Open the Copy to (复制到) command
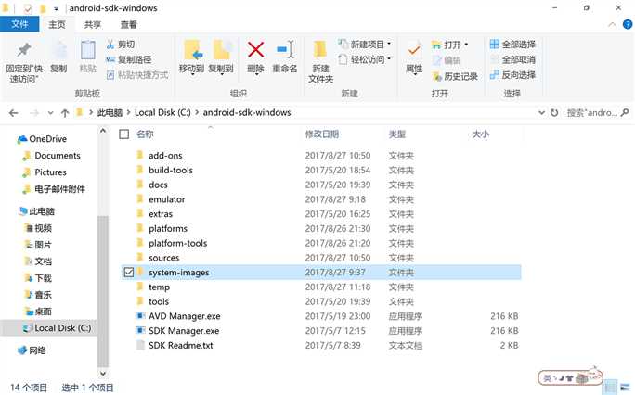635x395 pixels. coord(221,57)
